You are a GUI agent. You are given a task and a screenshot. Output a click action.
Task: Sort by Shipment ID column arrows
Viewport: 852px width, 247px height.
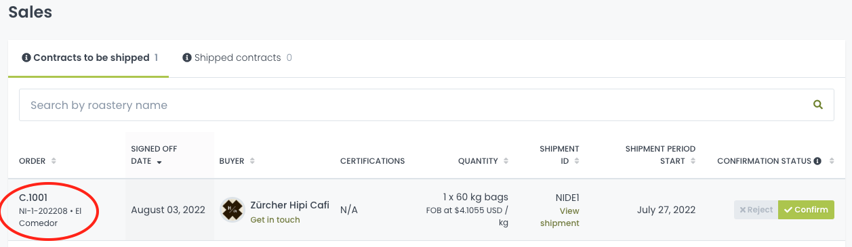[576, 161]
